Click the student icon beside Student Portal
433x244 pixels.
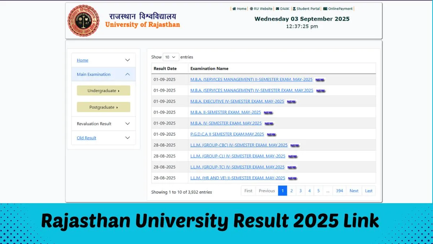(294, 9)
